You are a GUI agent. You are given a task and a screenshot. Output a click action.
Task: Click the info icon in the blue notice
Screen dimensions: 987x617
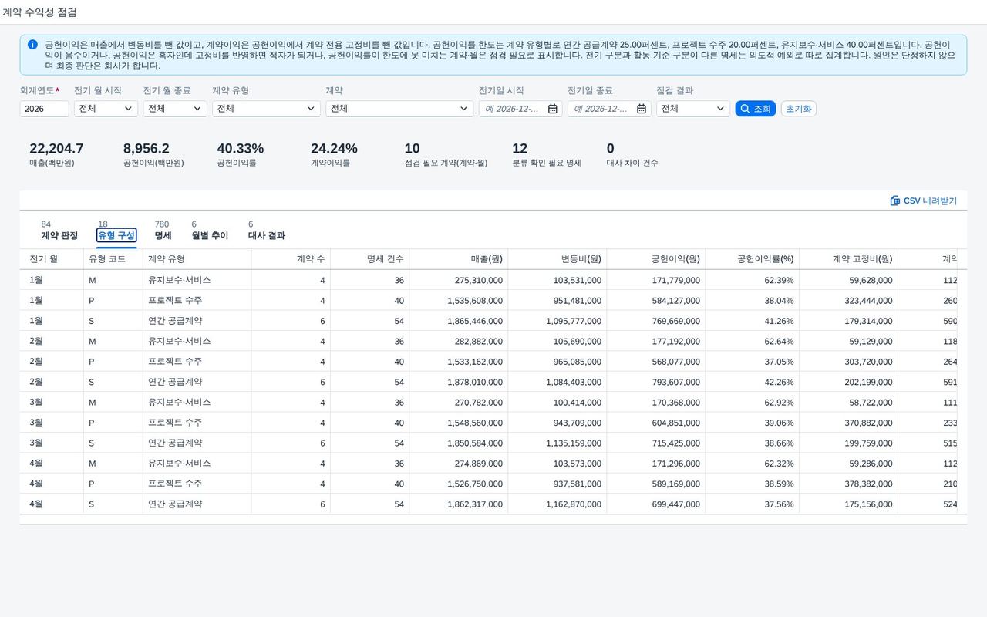[x=32, y=45]
